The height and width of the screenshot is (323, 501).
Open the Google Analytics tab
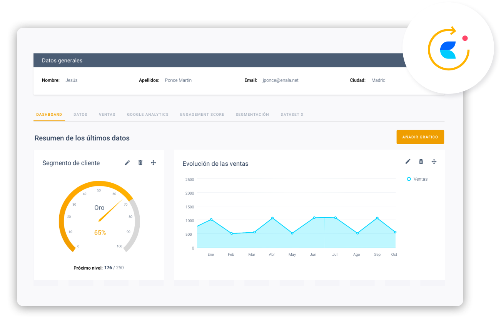[x=148, y=115]
